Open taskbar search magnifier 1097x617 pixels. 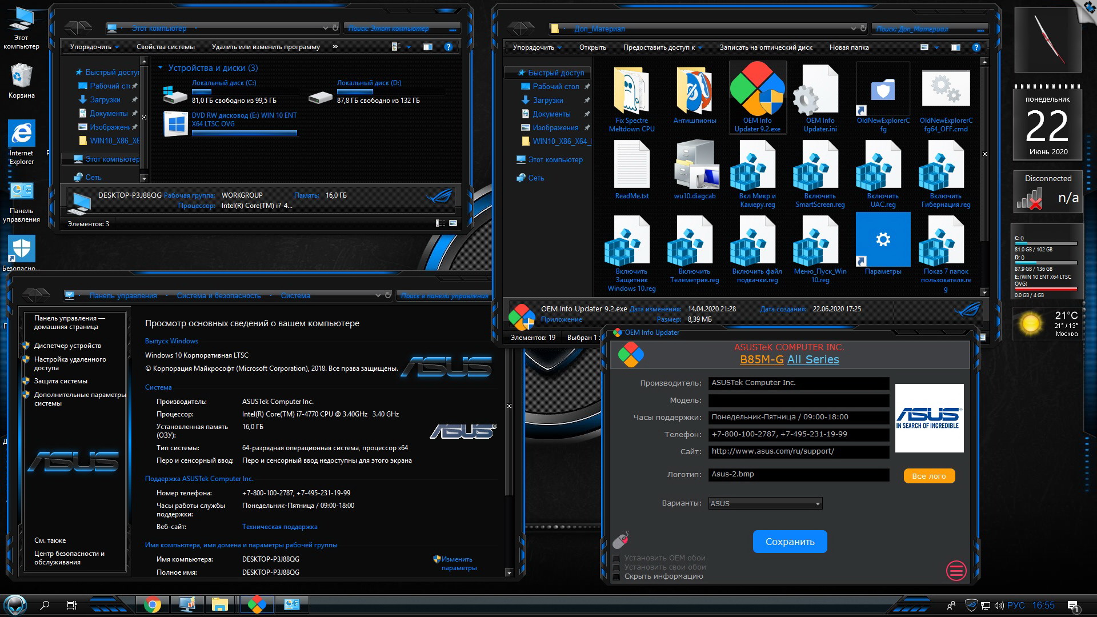[x=45, y=605]
